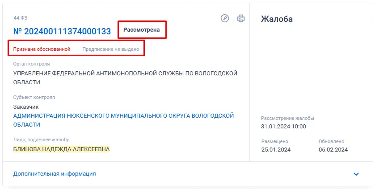The image size is (375, 189).
Task: Click the Обновлено date 06.02.2024
Action: coord(333,150)
